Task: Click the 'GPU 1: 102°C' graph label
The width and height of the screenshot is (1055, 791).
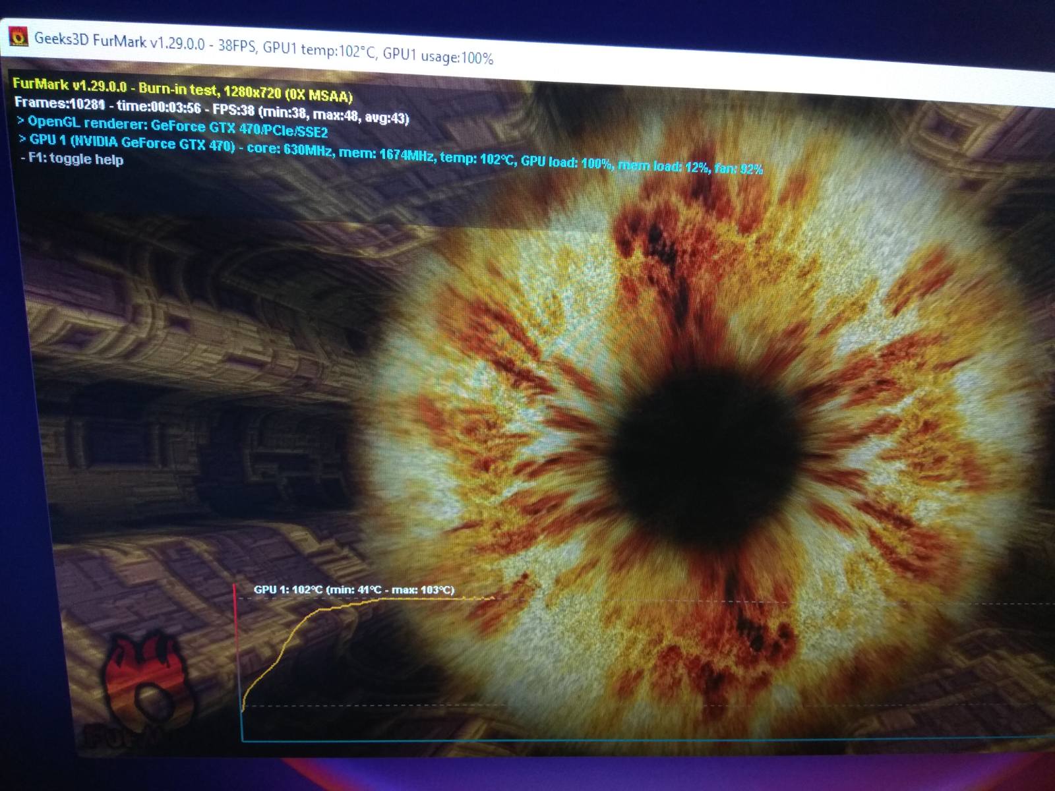Action: tap(354, 589)
